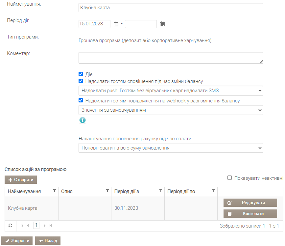Filter the Найменування column
Image resolution: width=285 pixels, height=246 pixels.
tap(54, 191)
